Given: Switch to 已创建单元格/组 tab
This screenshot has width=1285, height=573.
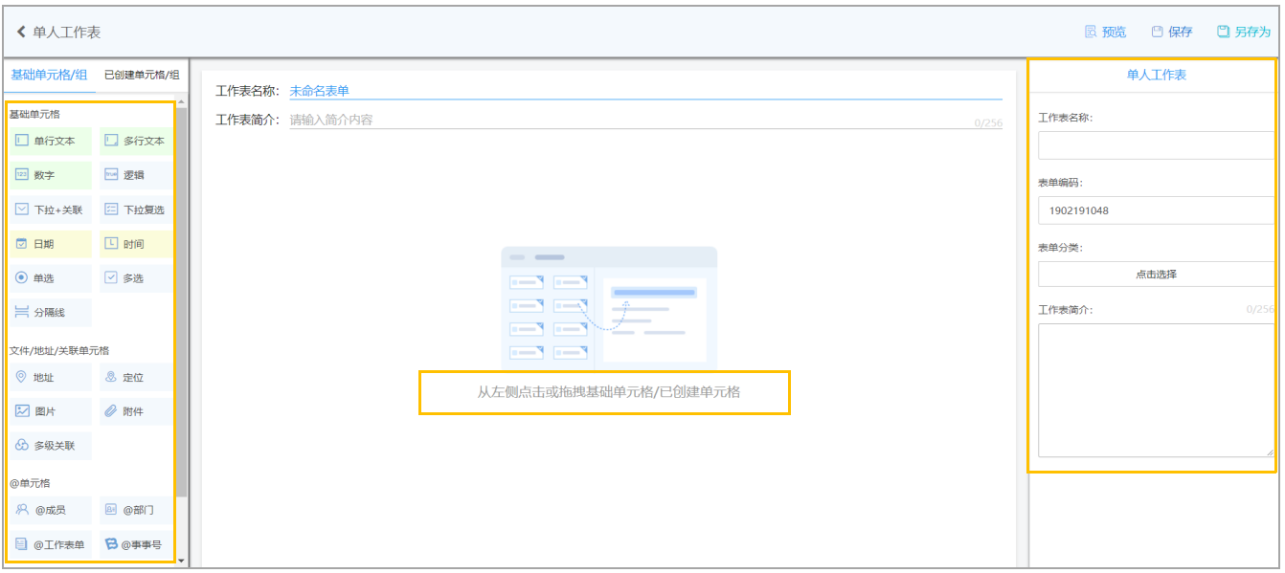Looking at the screenshot, I should point(142,75).
